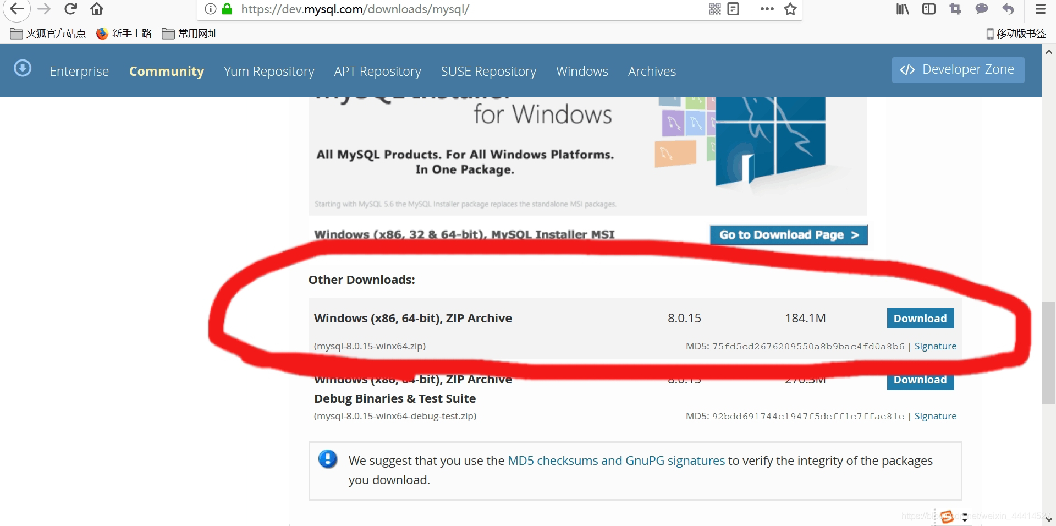Show sidebars toolbar icon
The height and width of the screenshot is (526, 1056).
(x=929, y=9)
